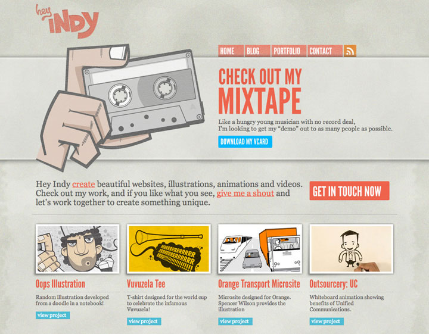The image size is (429, 334).
Task: Follow the 'give me a shout' link
Action: click(245, 193)
